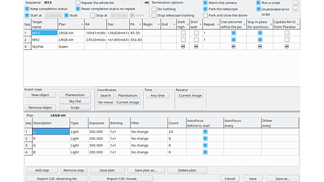Uncheck the Park the telescope option
The height and width of the screenshot is (182, 324).
coord(205,9)
